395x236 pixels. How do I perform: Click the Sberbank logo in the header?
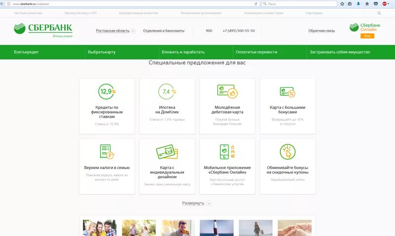click(x=43, y=30)
